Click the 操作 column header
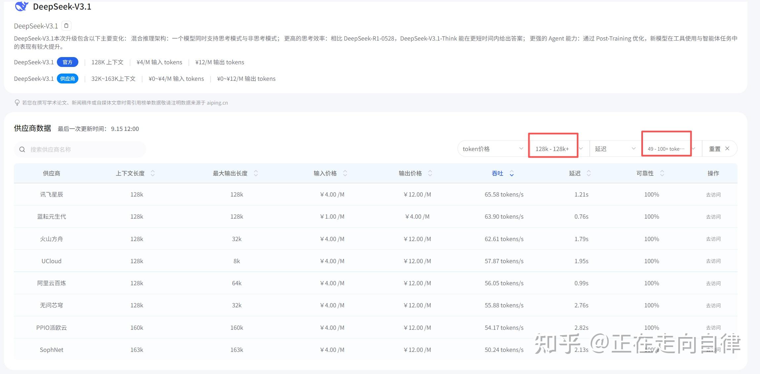760x374 pixels. coord(713,173)
